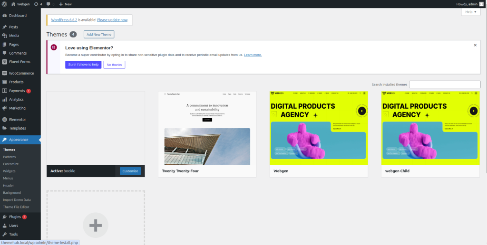Follow the Learn more link
Image resolution: width=487 pixels, height=245 pixels.
click(253, 55)
